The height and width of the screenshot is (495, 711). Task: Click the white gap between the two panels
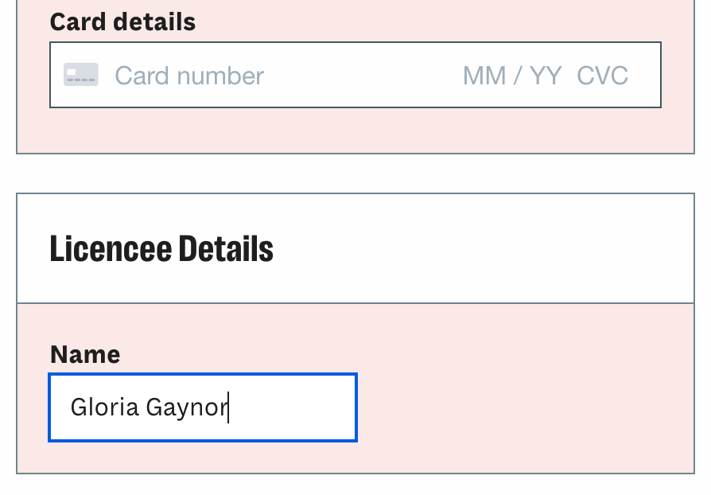pyautogui.click(x=355, y=173)
